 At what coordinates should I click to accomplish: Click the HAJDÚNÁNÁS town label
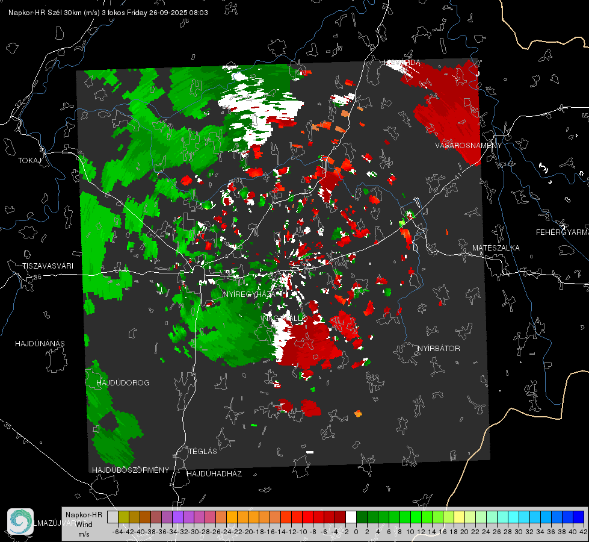[40, 344]
